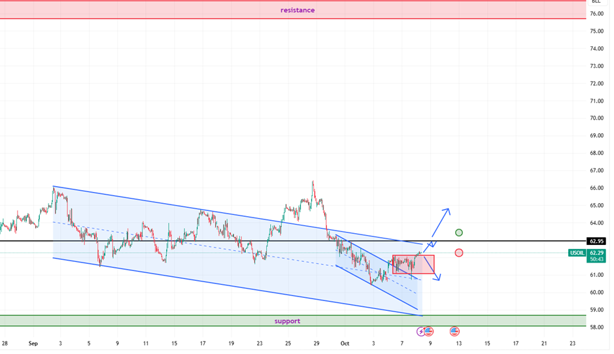Click the candle countdown timer 50:43

pyautogui.click(x=596, y=259)
